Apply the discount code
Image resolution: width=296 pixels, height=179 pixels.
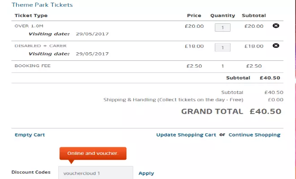click(146, 173)
